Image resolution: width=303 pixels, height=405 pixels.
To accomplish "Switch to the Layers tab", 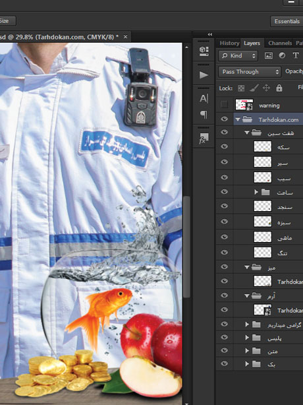I will [252, 43].
